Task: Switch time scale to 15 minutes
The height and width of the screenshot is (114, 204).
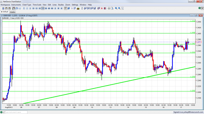Action: [x=37, y=8]
